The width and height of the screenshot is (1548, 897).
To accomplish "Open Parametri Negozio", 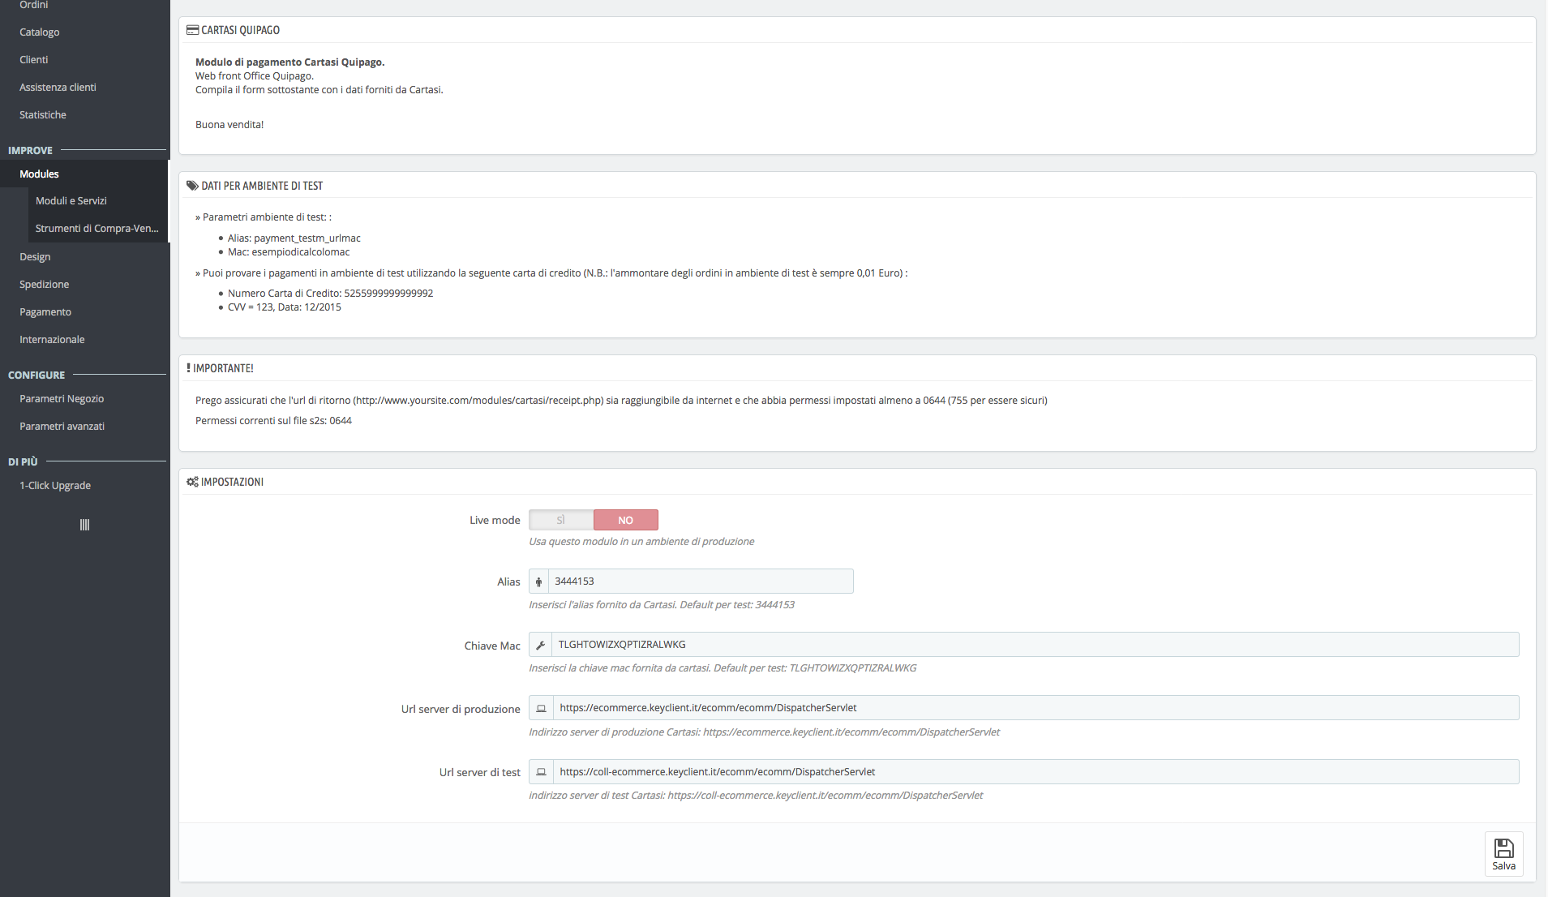I will (62, 399).
